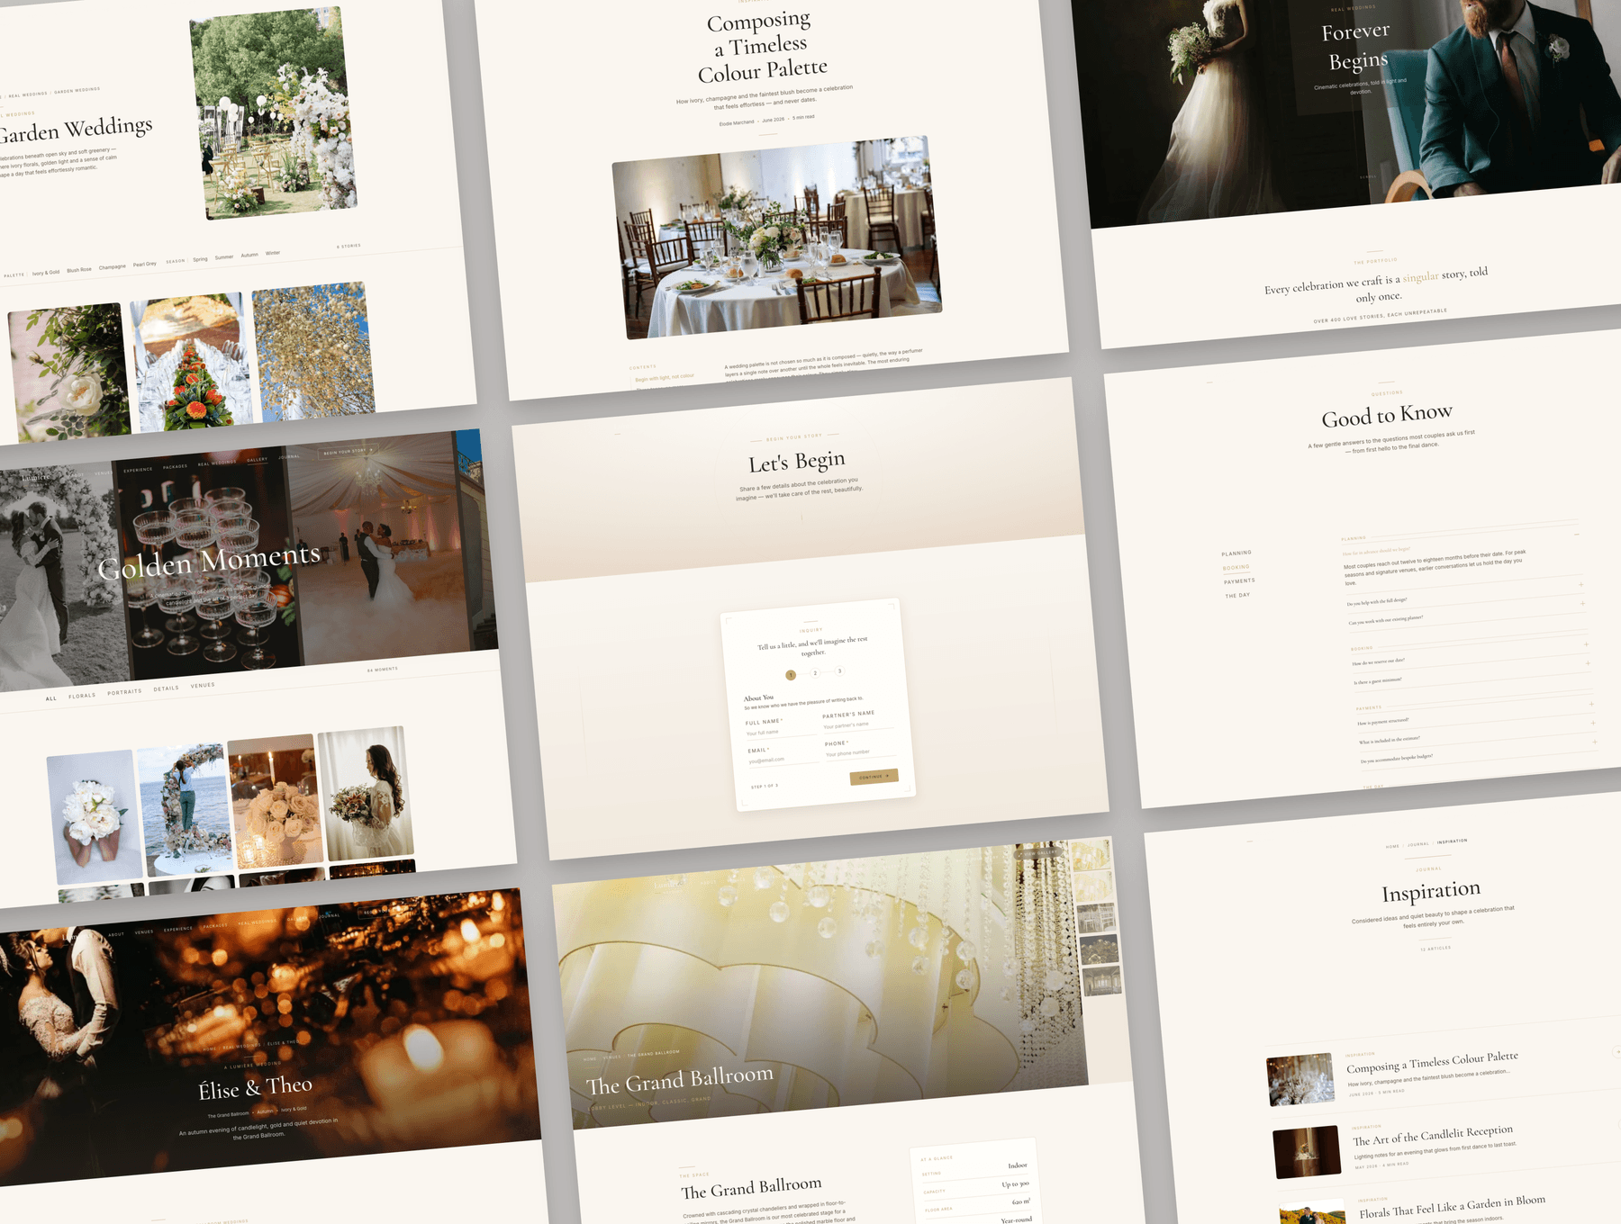Focus the Full Name input field
1621x1224 pixels.
[780, 732]
